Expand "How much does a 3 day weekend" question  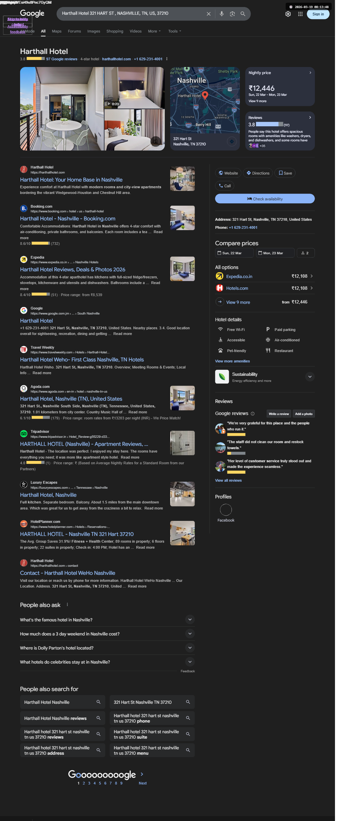(190, 633)
